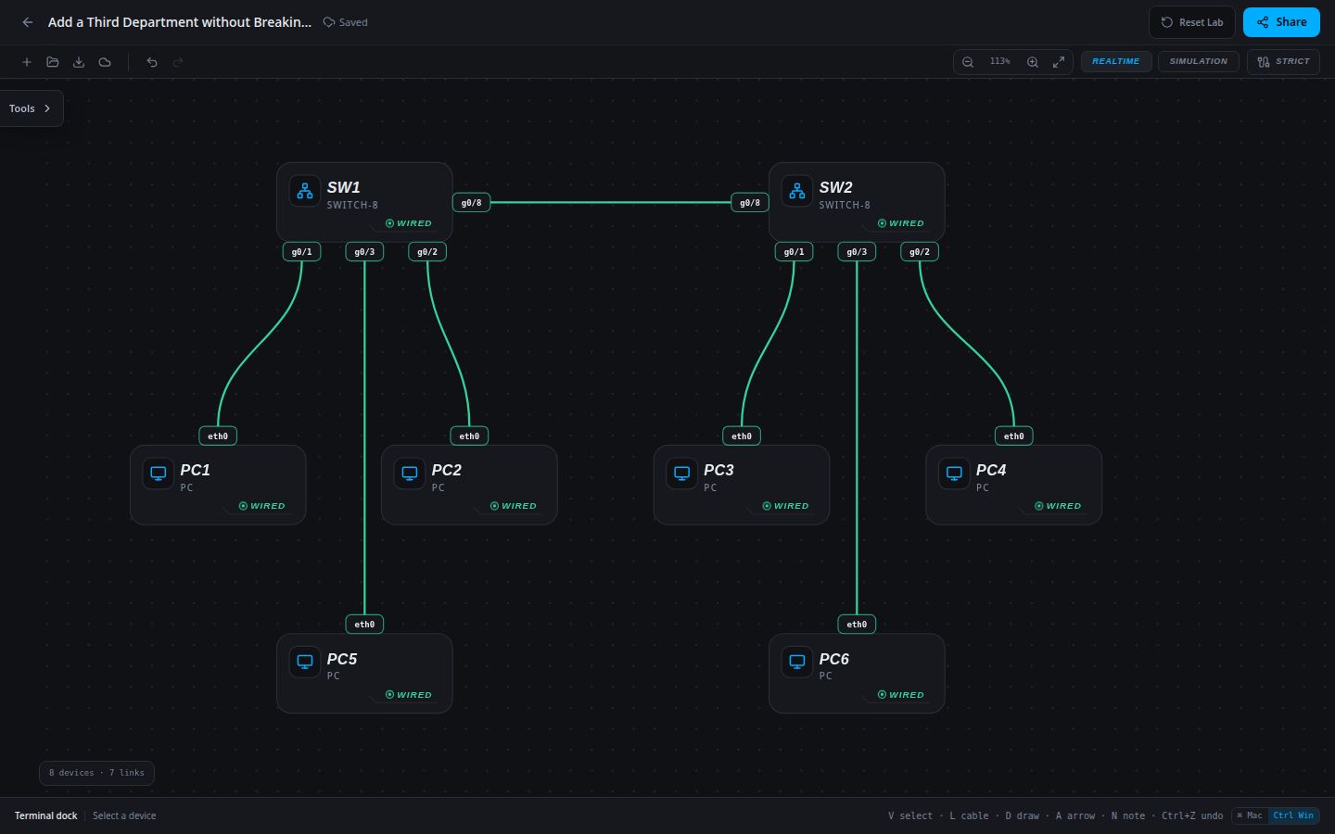Click SW2 port g0/8

coord(750,203)
